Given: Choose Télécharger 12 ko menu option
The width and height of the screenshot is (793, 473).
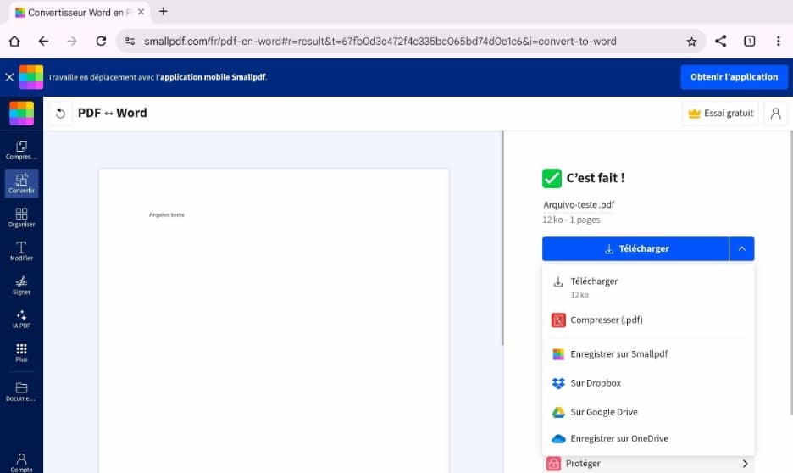Looking at the screenshot, I should pos(648,287).
